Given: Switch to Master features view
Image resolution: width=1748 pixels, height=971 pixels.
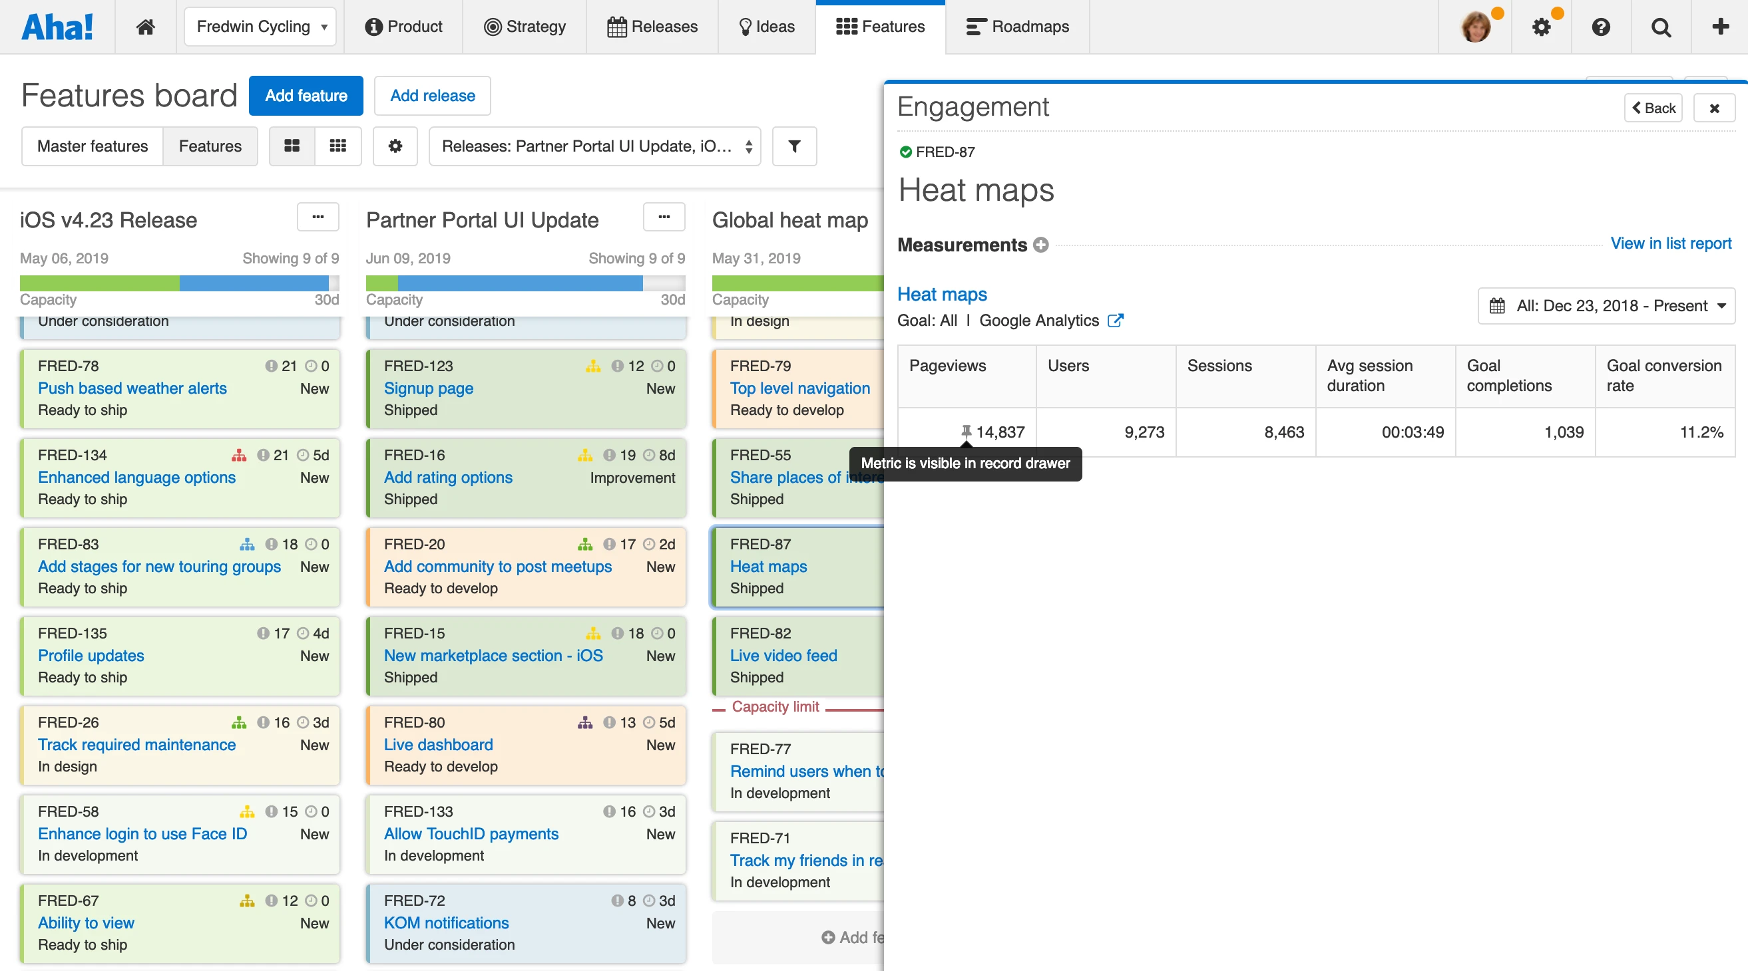Looking at the screenshot, I should coord(93,146).
